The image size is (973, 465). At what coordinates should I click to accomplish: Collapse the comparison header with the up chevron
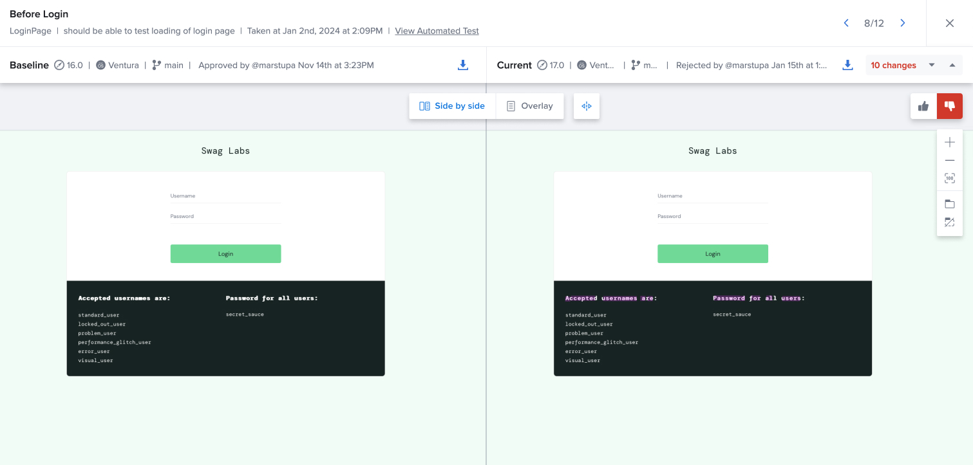click(x=952, y=64)
